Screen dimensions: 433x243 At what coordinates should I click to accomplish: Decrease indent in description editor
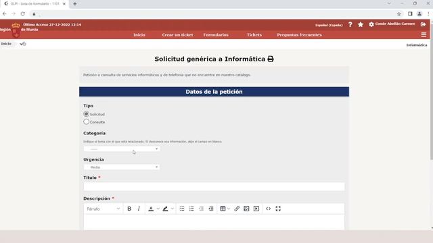point(202,209)
